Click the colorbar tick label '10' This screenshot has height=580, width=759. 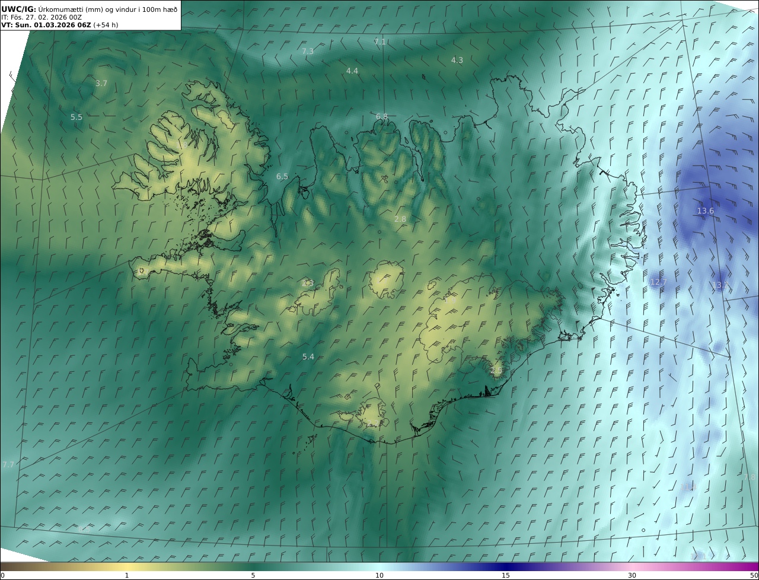tap(379, 575)
